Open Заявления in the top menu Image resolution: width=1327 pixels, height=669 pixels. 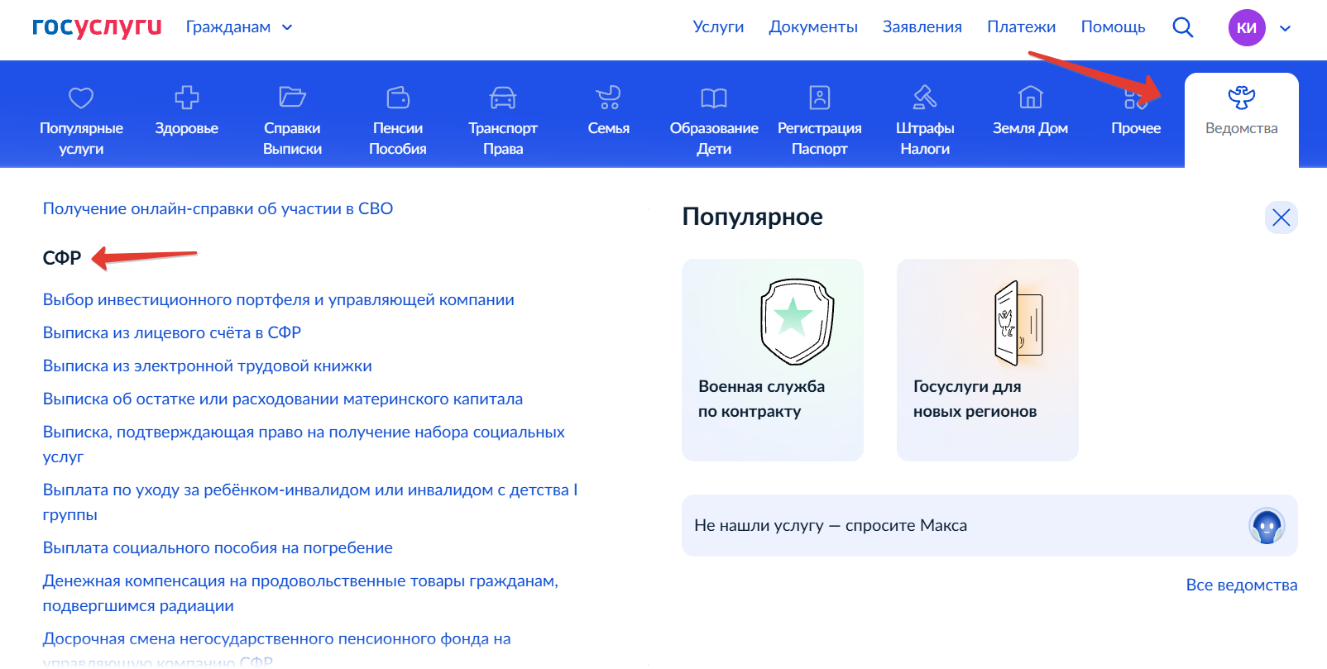[922, 27]
